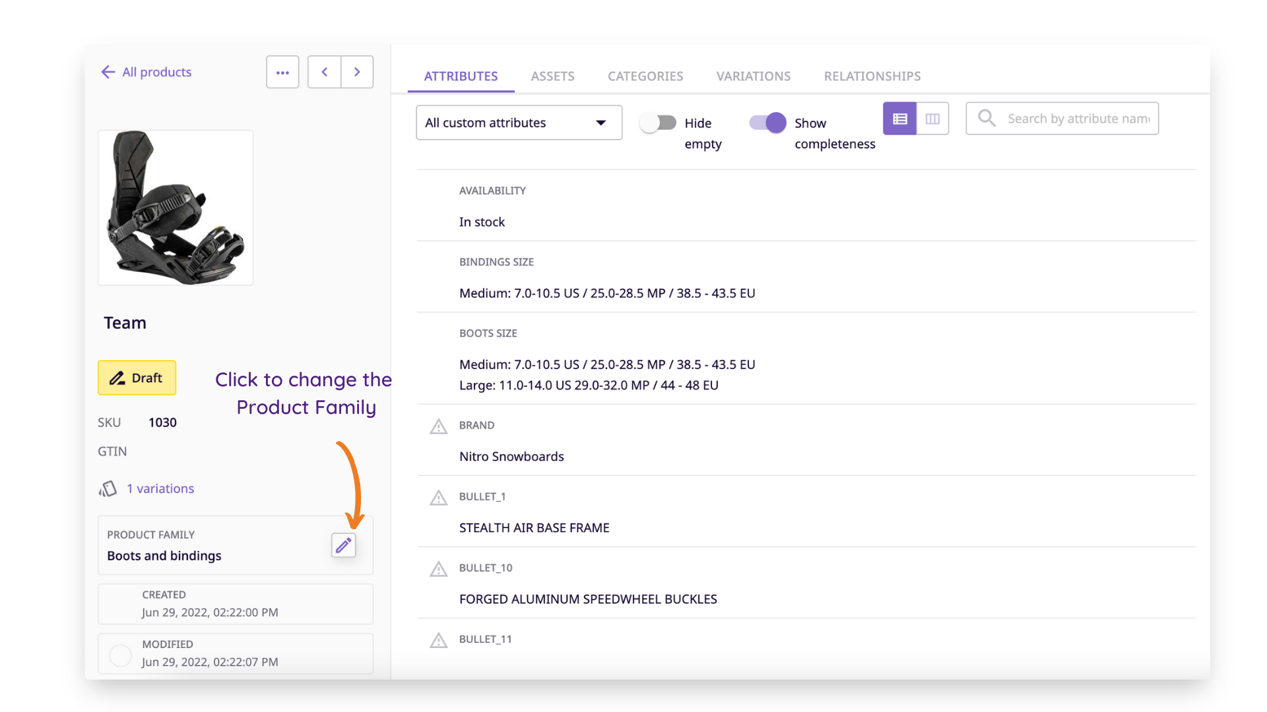Return via the All products link
This screenshot has width=1267, height=712.
tap(156, 72)
